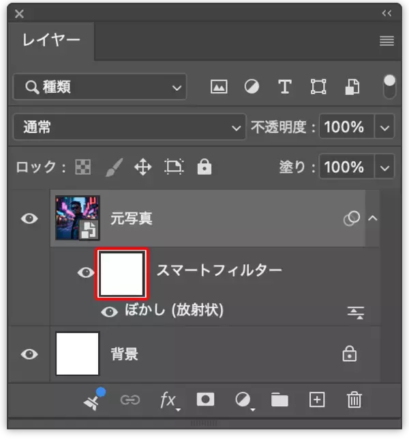Collapse the 元写真 smart filters list
This screenshot has width=409, height=439.
[373, 218]
